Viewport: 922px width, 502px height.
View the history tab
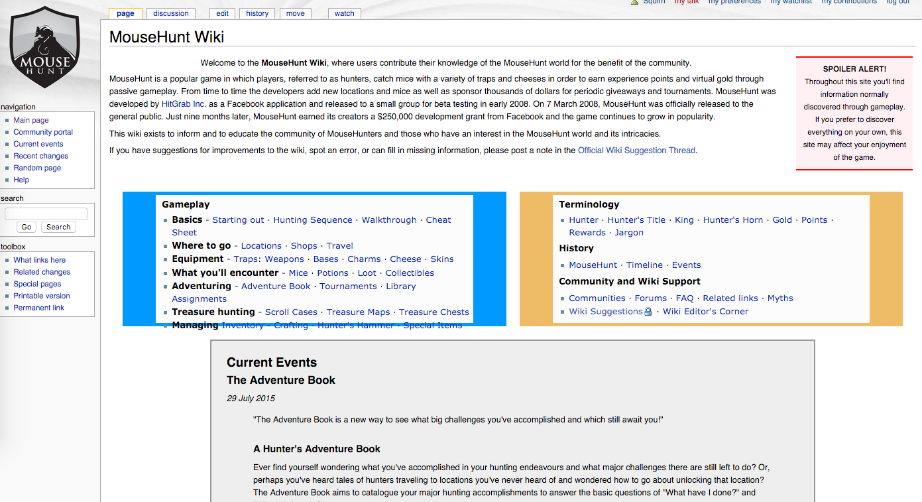pyautogui.click(x=257, y=13)
